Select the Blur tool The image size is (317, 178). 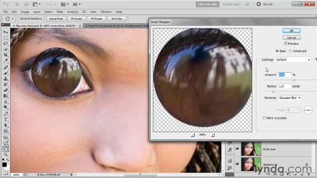[x=5, y=101]
